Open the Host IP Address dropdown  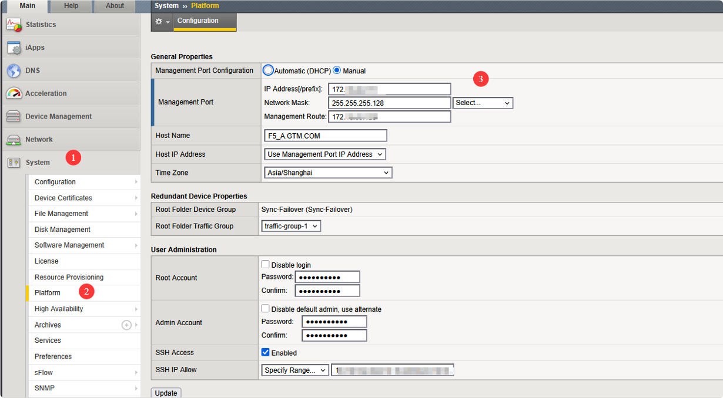[325, 154]
